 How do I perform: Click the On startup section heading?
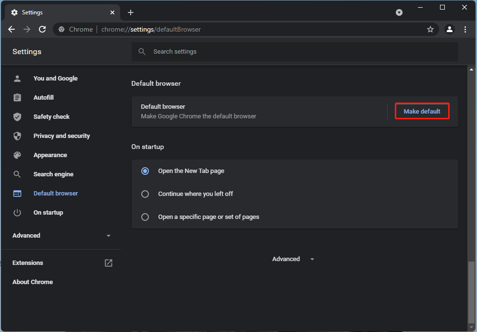[147, 147]
